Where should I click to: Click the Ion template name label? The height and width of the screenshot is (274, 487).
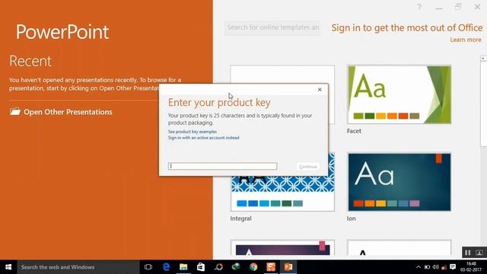pyautogui.click(x=352, y=218)
